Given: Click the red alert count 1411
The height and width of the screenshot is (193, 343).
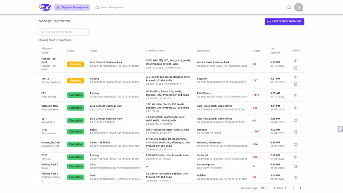Looking at the screenshot, I should click(256, 95).
